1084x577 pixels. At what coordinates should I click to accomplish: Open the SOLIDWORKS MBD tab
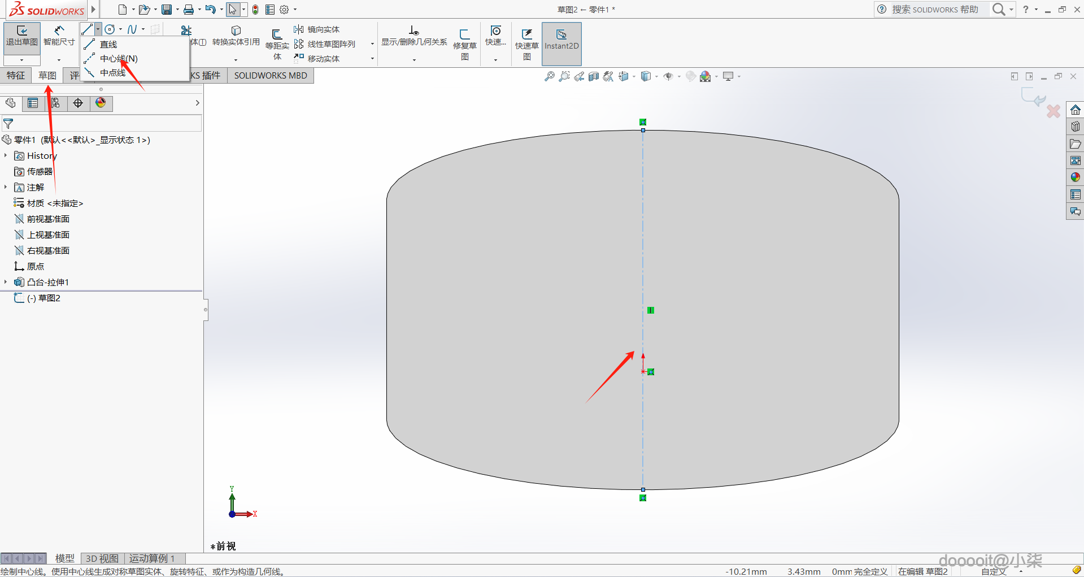coord(271,75)
